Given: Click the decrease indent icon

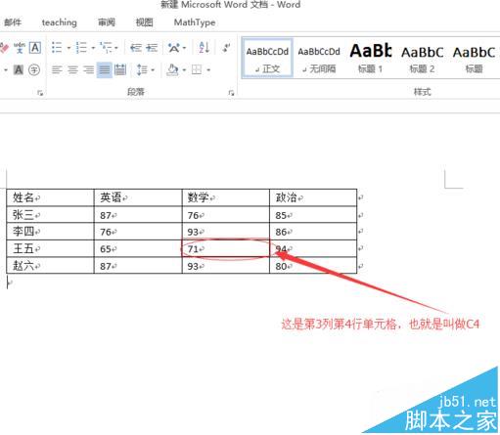Looking at the screenshot, I should (x=136, y=48).
